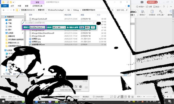174x104 pixels.
Task: Open the 新样式 styles dropdown
Action: (x=143, y=13)
